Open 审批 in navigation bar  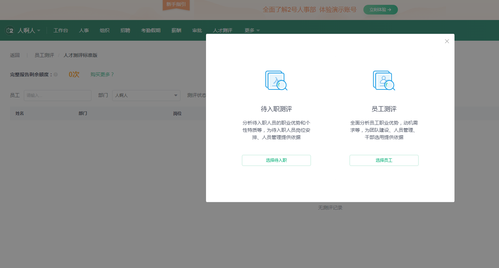click(197, 30)
